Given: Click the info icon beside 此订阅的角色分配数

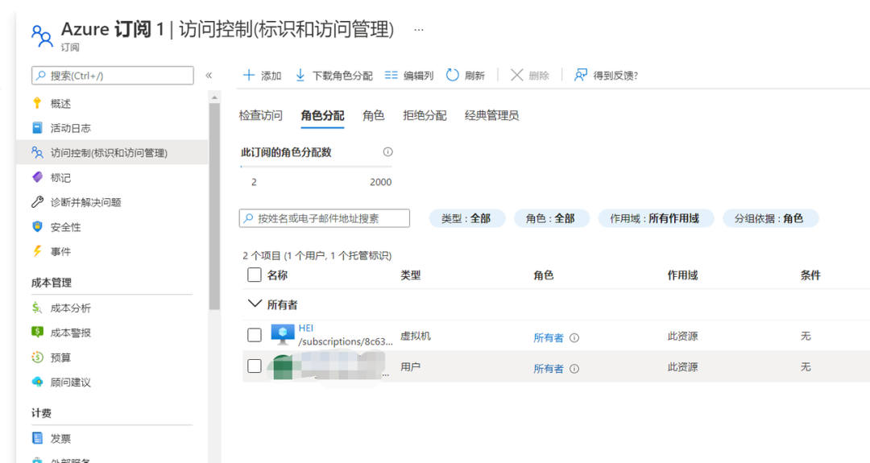Looking at the screenshot, I should click(387, 152).
